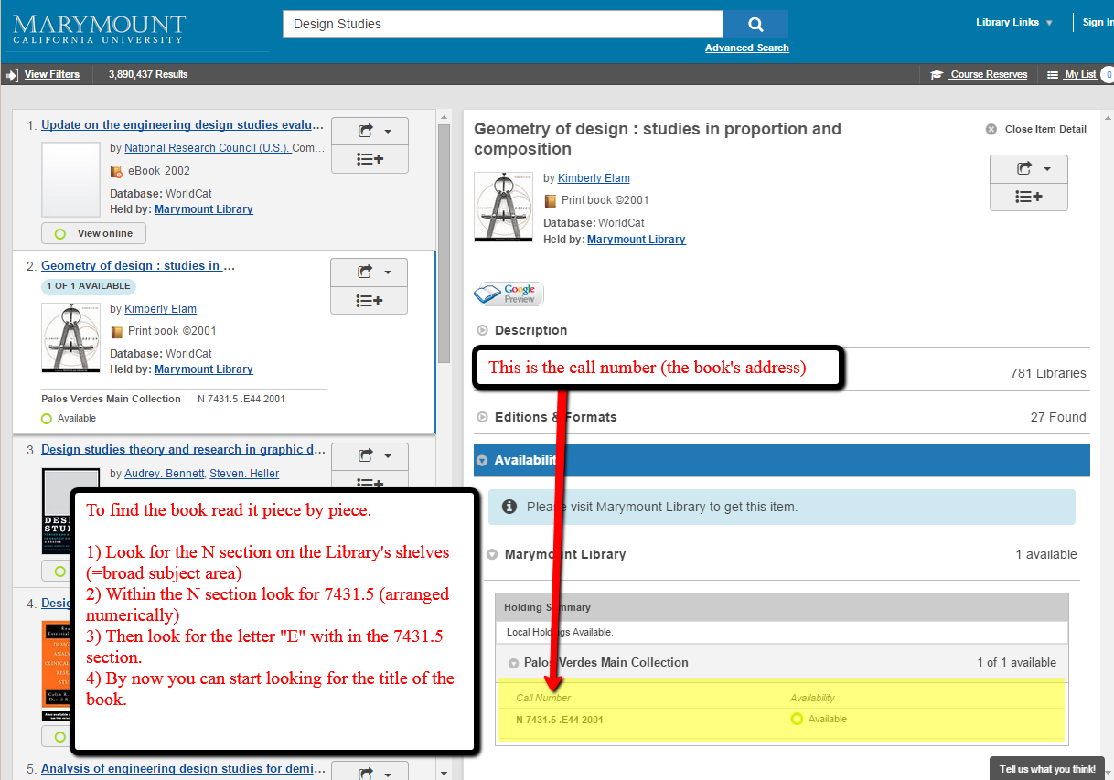Add result 2 Geometry of design to list
The image size is (1114, 780).
pos(370,300)
